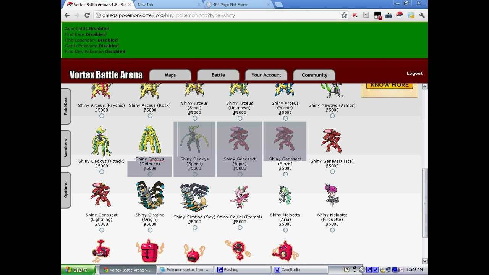Click the taskbar clock 12:08 PM
The width and height of the screenshot is (489, 275).
[415, 270]
